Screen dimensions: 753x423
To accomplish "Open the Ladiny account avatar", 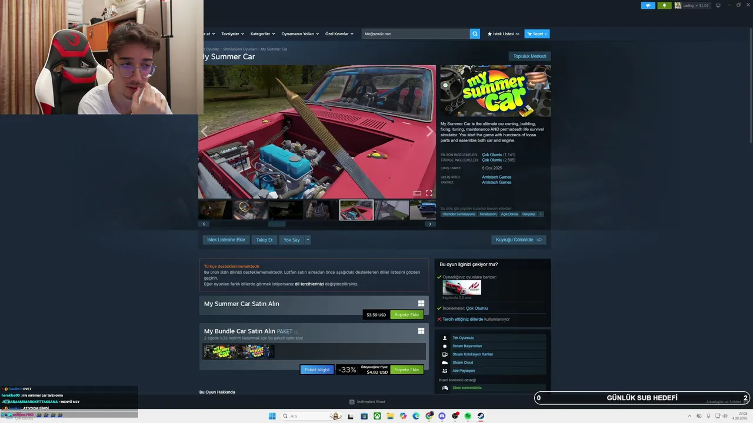I will pos(678,5).
